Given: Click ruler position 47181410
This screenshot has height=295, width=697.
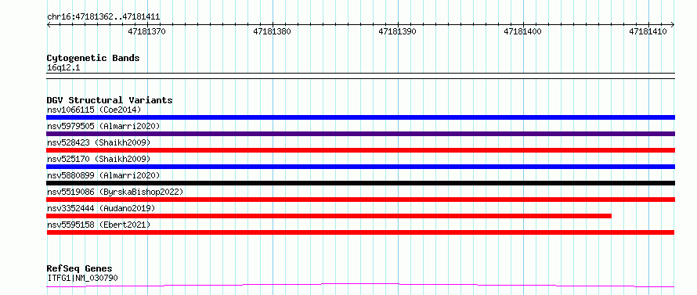Looking at the screenshot, I should (648, 31).
